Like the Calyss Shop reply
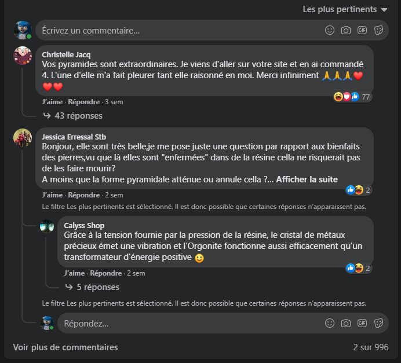 coord(74,273)
